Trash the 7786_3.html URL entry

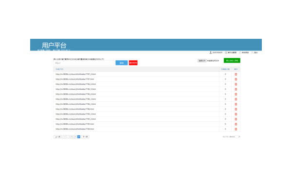tap(236, 99)
